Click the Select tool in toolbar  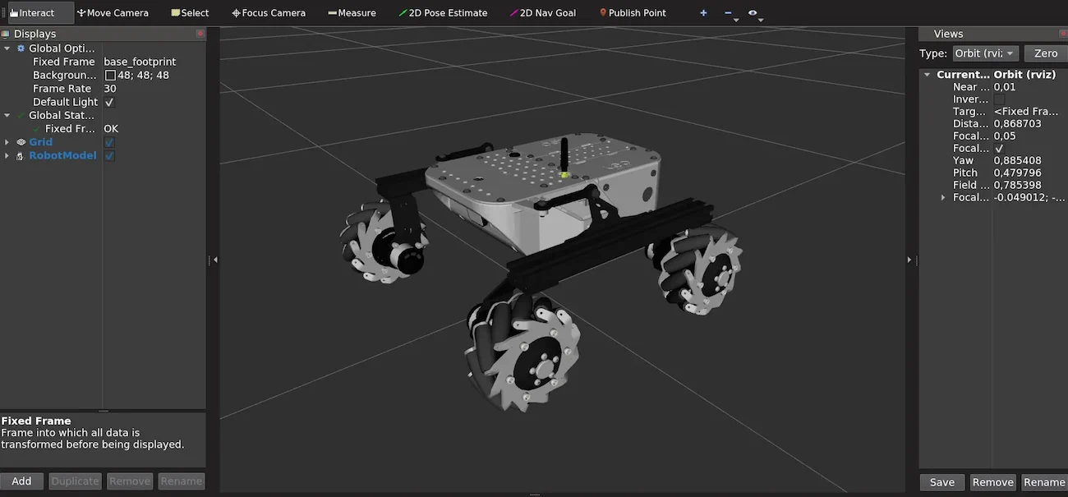pyautogui.click(x=190, y=13)
